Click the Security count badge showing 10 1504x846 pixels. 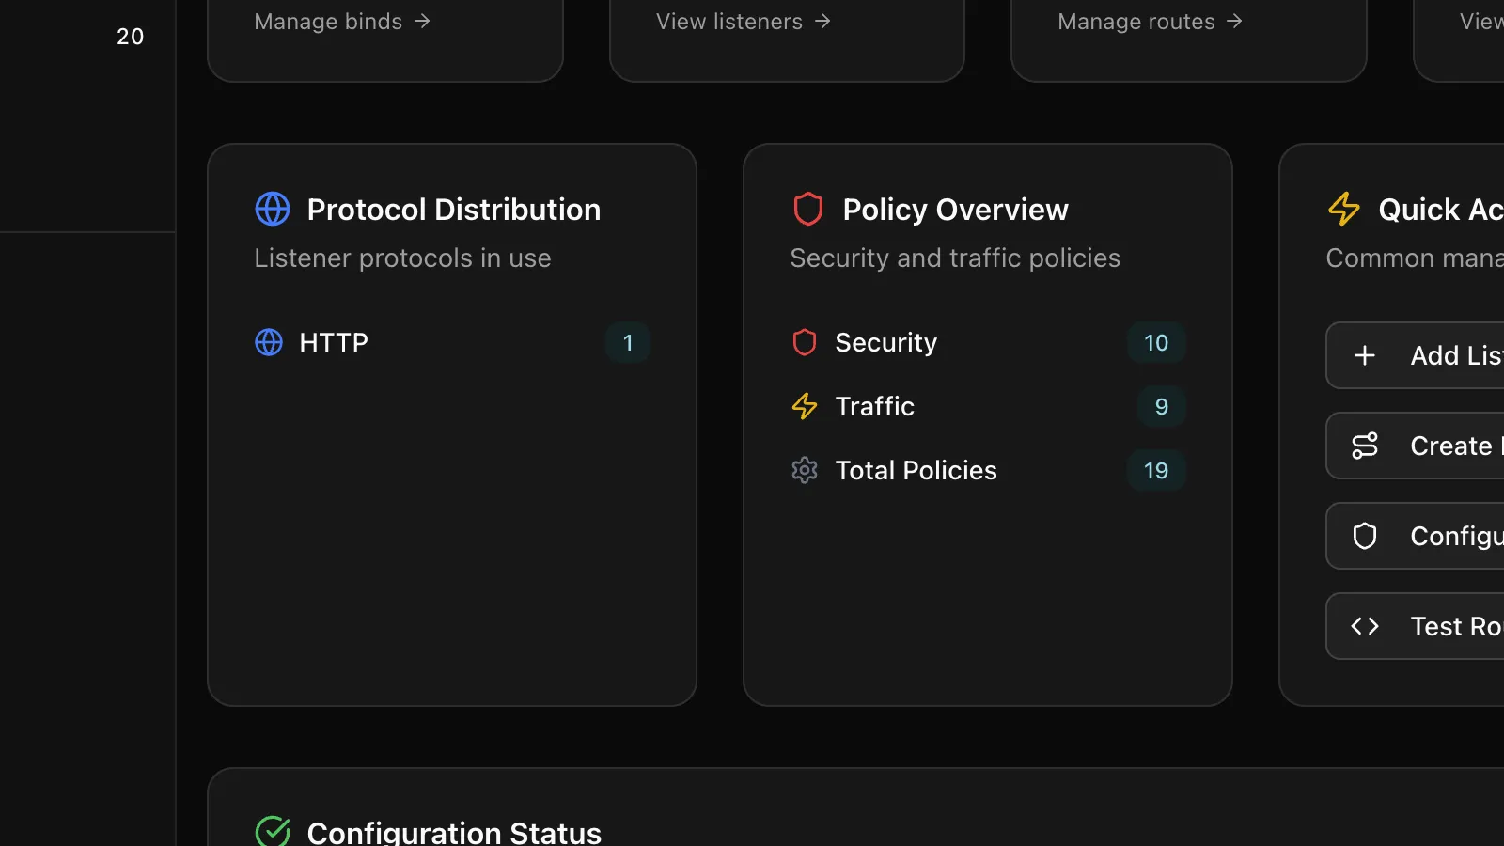click(1156, 342)
